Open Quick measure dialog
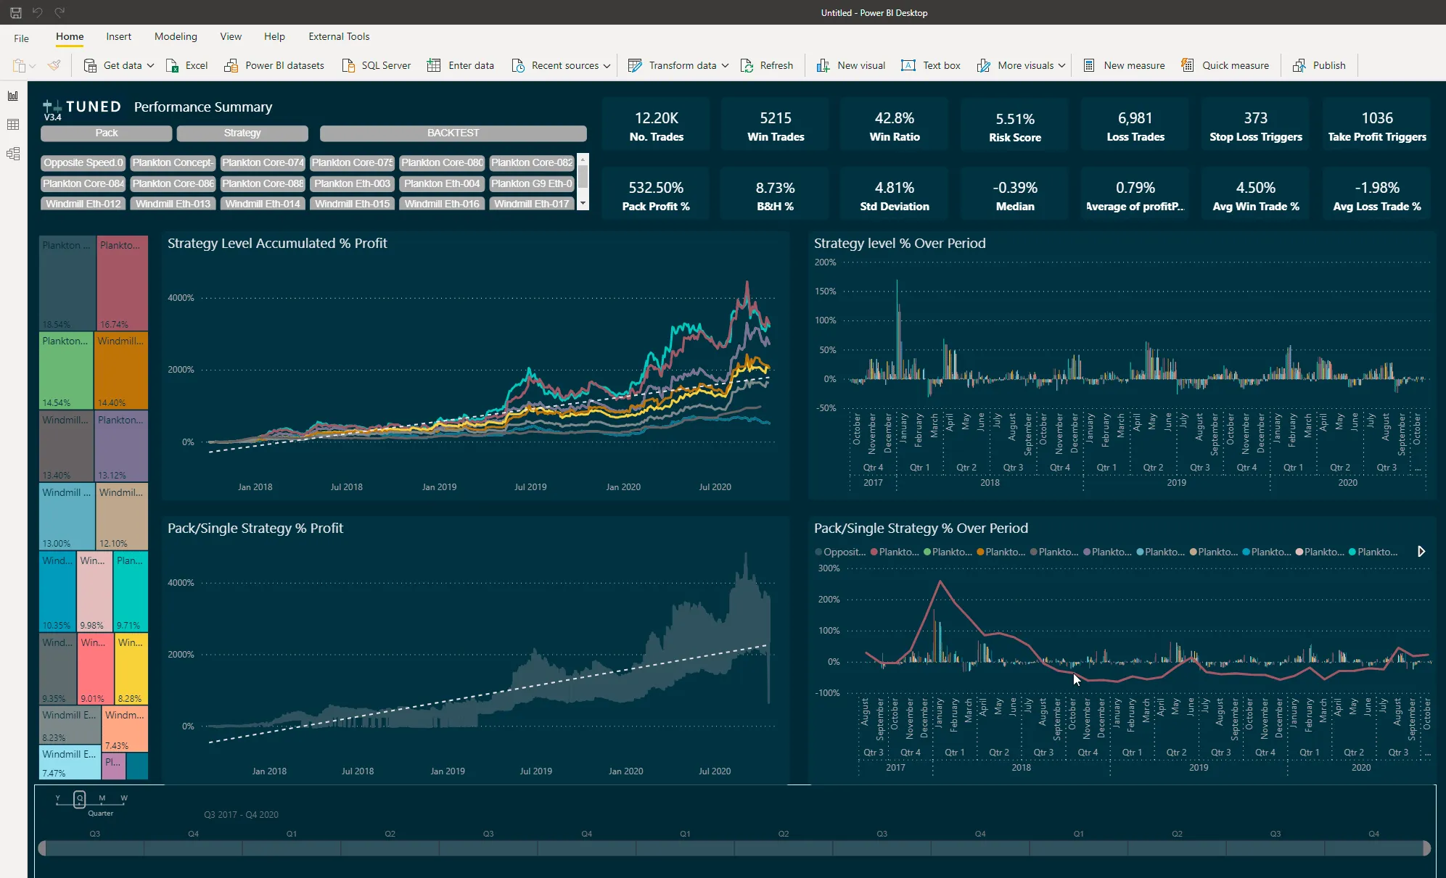Screen dimensions: 1446x878 pyautogui.click(x=1225, y=65)
